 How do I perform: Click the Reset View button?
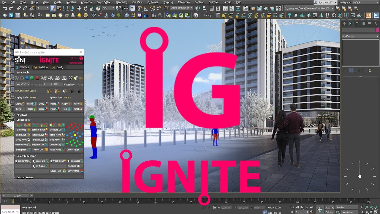(x=44, y=78)
